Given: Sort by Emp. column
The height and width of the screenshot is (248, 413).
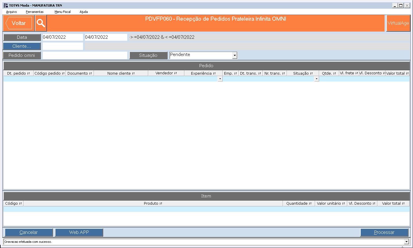Looking at the screenshot, I should point(231,73).
